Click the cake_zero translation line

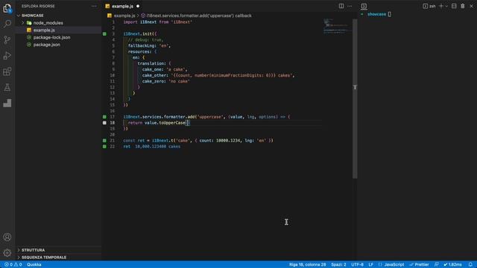pyautogui.click(x=165, y=81)
